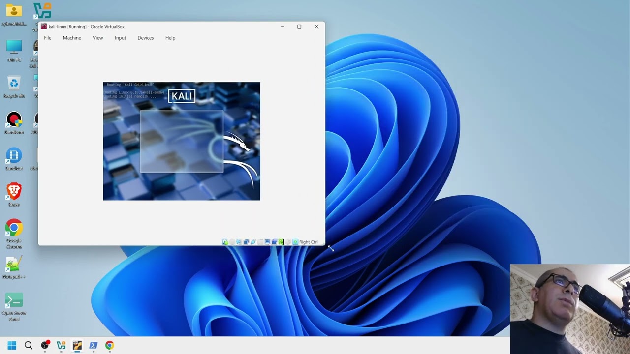This screenshot has width=630, height=354.
Task: Click the USB devices status icon
Action: pyautogui.click(x=253, y=242)
